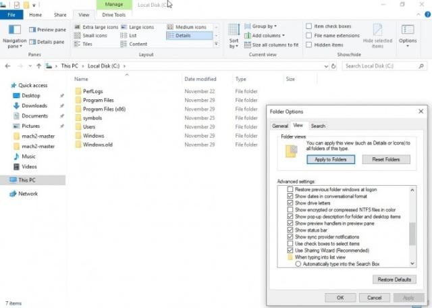The height and width of the screenshot is (308, 432).
Task: Open the File menu tab
Action: tap(11, 15)
